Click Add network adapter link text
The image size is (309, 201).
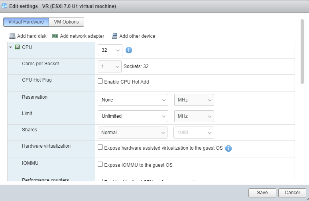click(82, 36)
